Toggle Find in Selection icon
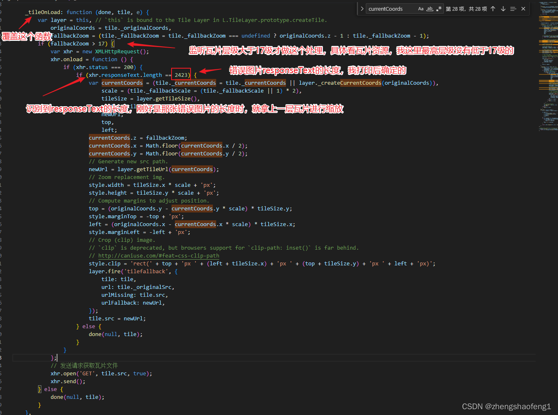The width and height of the screenshot is (558, 415). coord(513,9)
